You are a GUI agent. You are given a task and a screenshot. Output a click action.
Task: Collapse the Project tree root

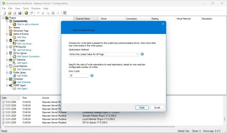(3, 18)
